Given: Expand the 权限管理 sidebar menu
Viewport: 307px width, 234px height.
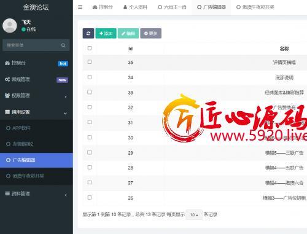Looking at the screenshot, I should coord(36,96).
